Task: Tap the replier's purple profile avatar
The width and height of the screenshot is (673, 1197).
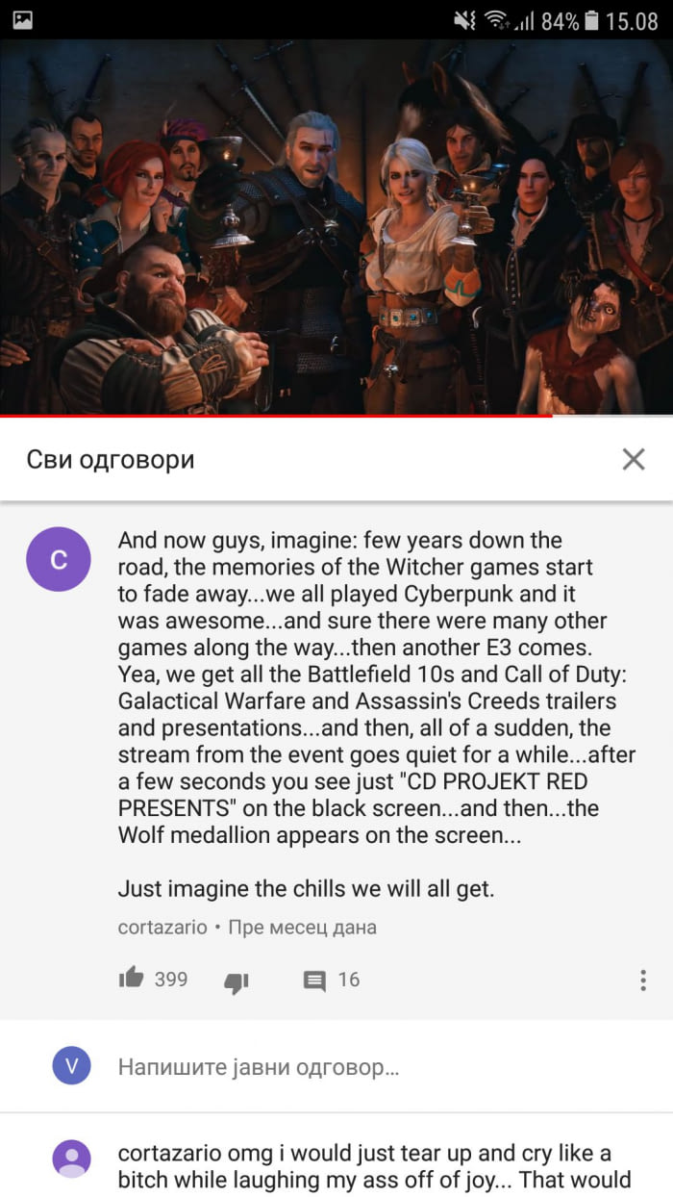Action: tap(72, 1159)
